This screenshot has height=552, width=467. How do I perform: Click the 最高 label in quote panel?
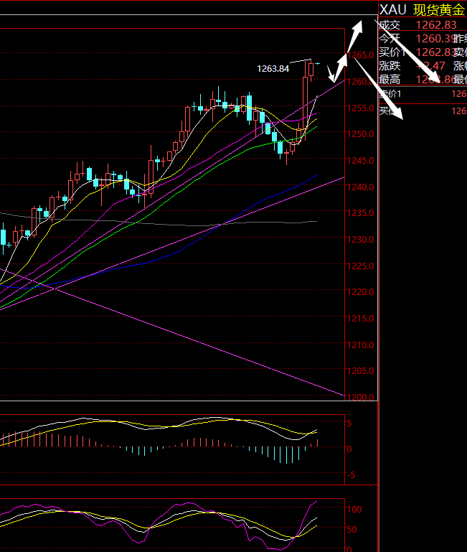[390, 80]
